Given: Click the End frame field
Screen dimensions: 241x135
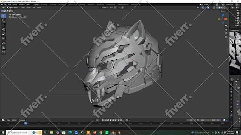Looking at the screenshot, I should pyautogui.click(x=216, y=120).
